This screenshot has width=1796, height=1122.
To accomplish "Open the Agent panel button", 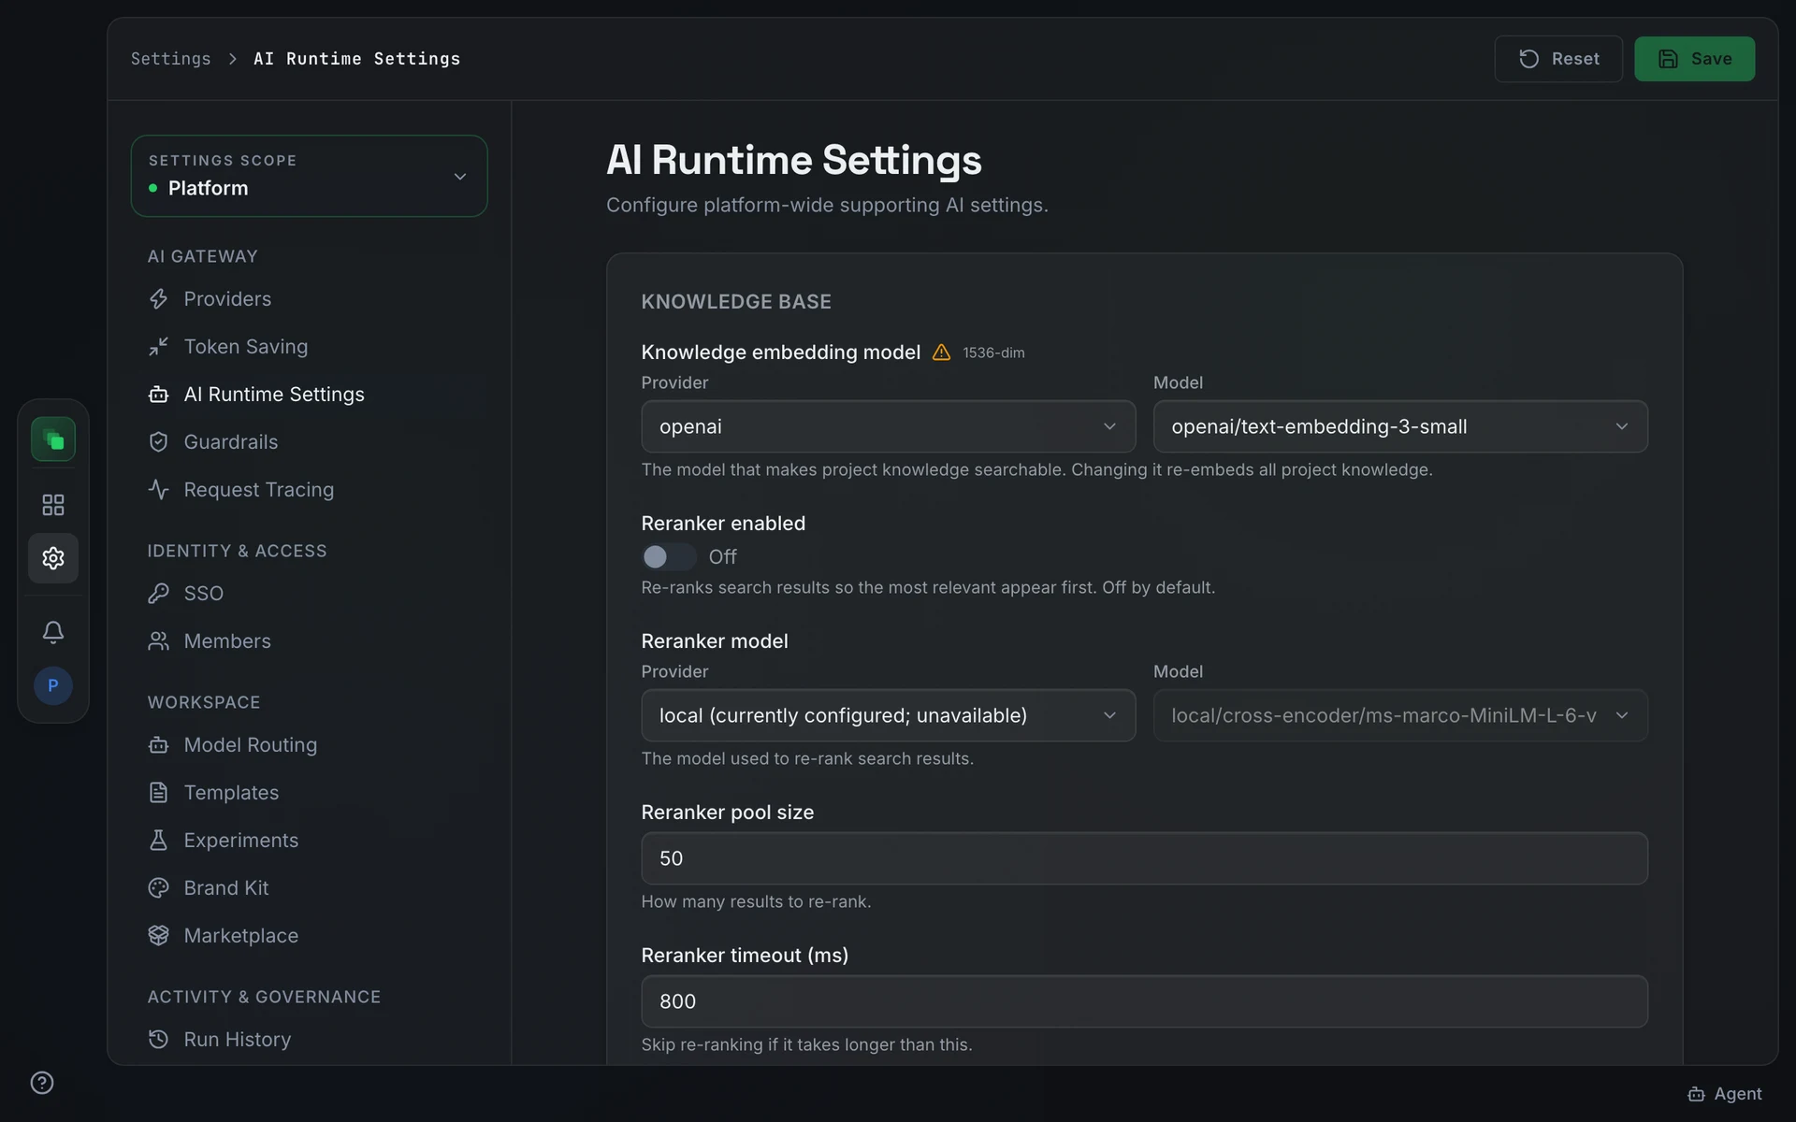I will 1725,1094.
